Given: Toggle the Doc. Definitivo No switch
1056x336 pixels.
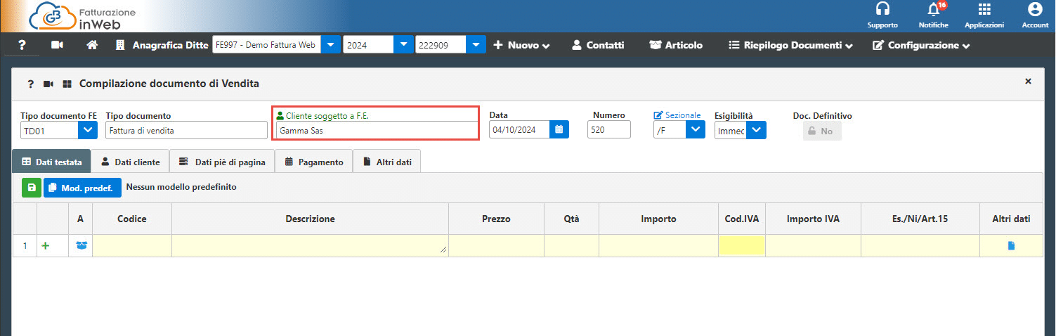Looking at the screenshot, I should tap(821, 131).
